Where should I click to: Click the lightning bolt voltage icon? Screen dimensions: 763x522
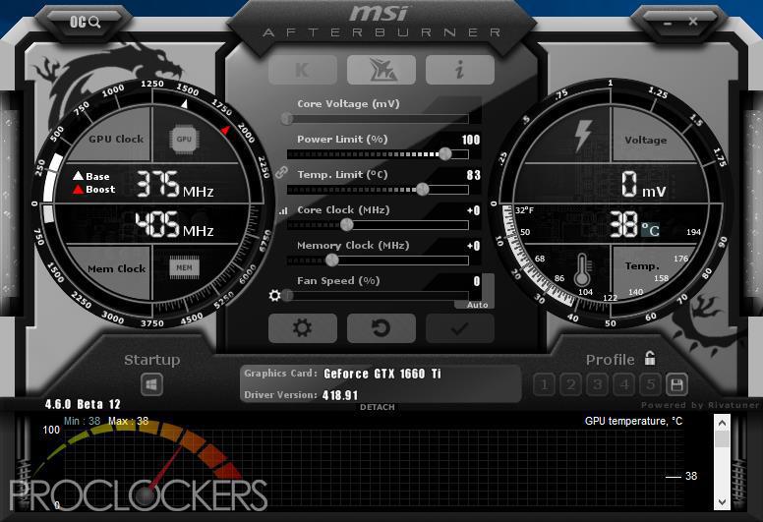click(583, 136)
